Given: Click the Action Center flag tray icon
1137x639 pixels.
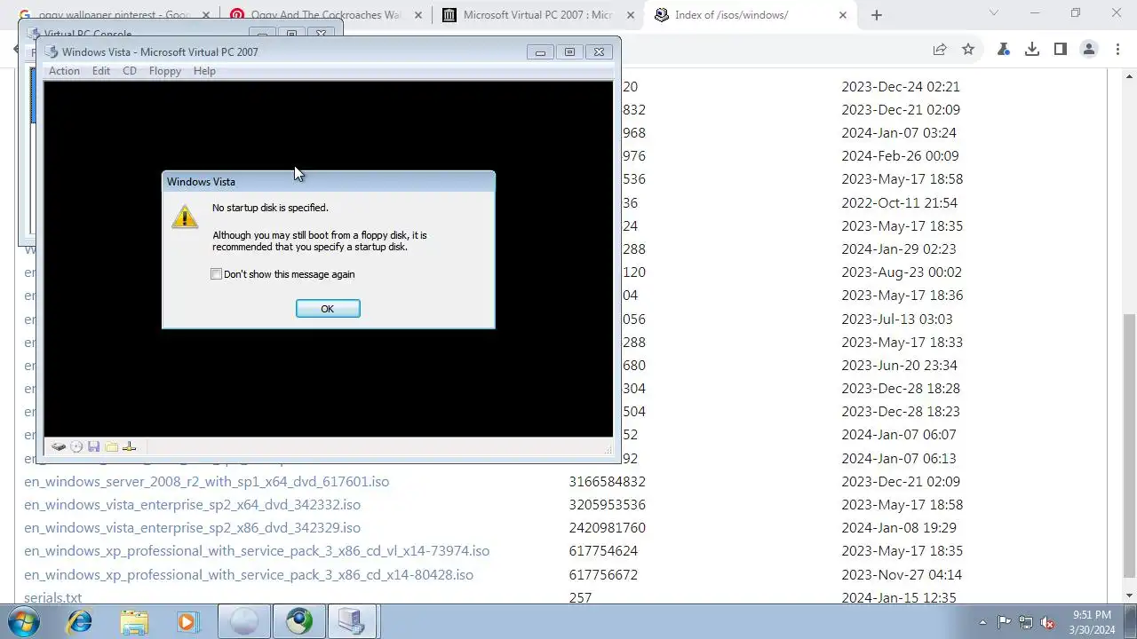Looking at the screenshot, I should 1004,622.
